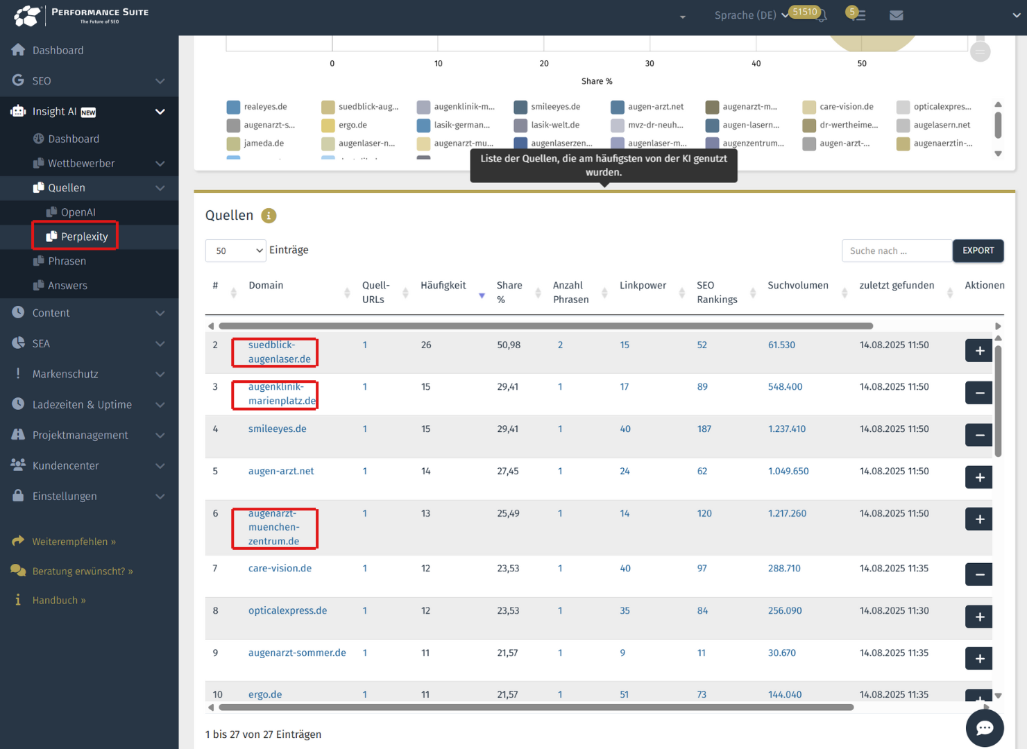
Task: Add augen-arzt.net with plus button
Action: [x=979, y=477]
